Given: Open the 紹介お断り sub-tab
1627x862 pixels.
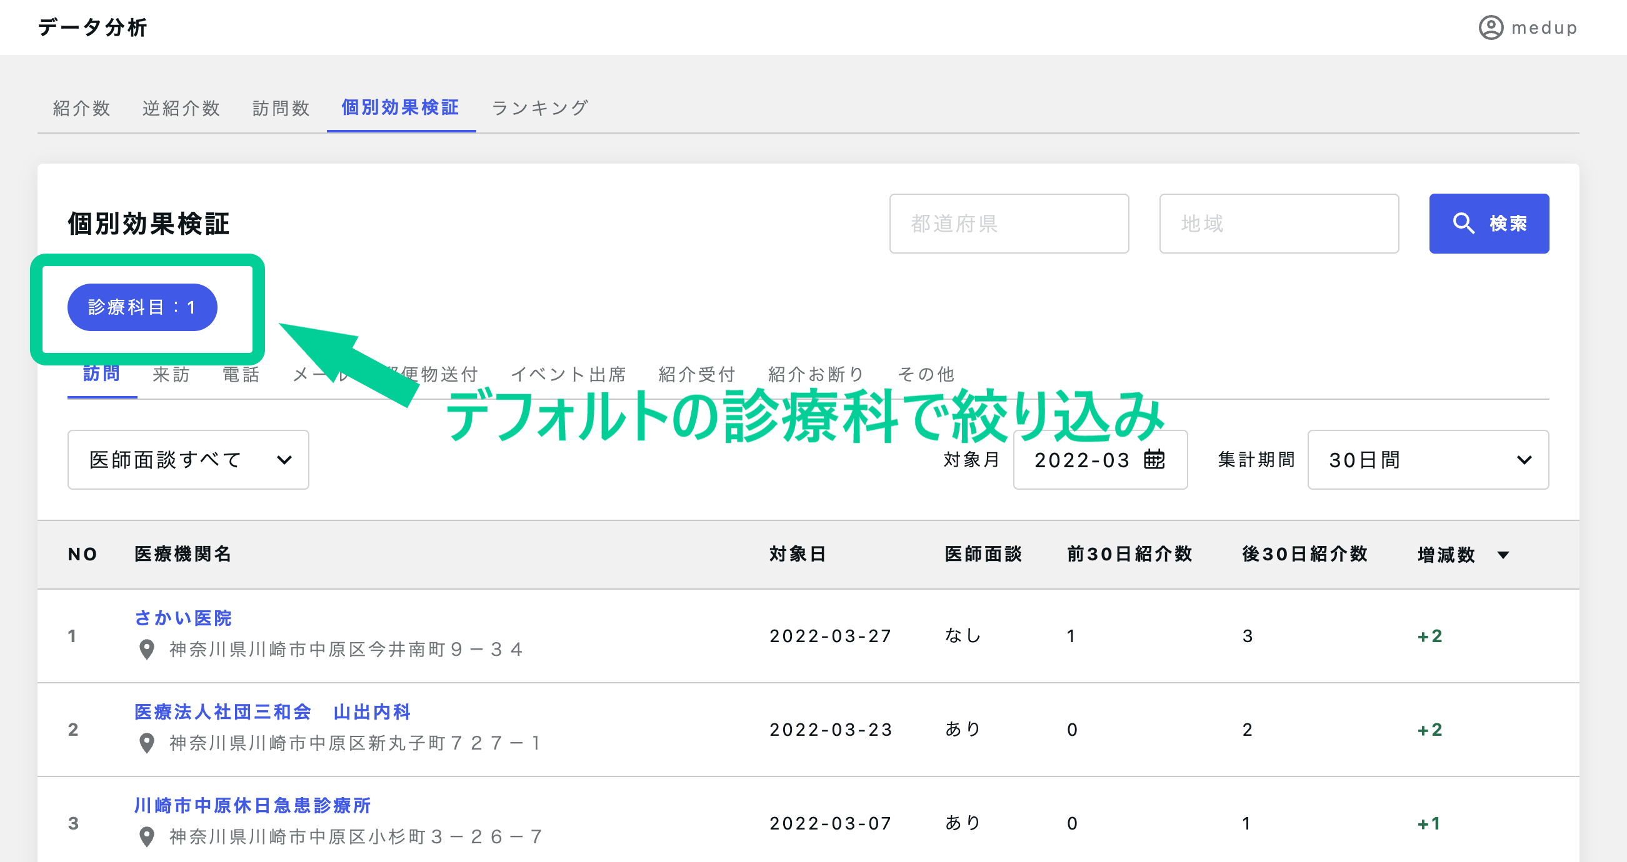Looking at the screenshot, I should point(817,374).
